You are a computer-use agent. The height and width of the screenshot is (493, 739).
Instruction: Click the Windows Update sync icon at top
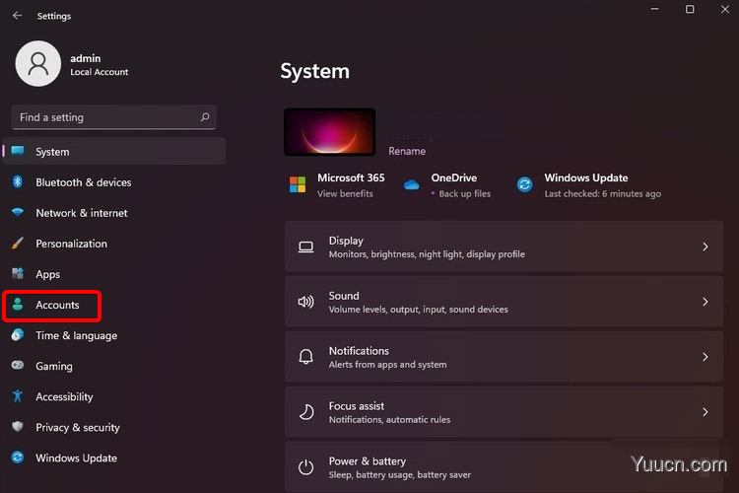tap(524, 184)
